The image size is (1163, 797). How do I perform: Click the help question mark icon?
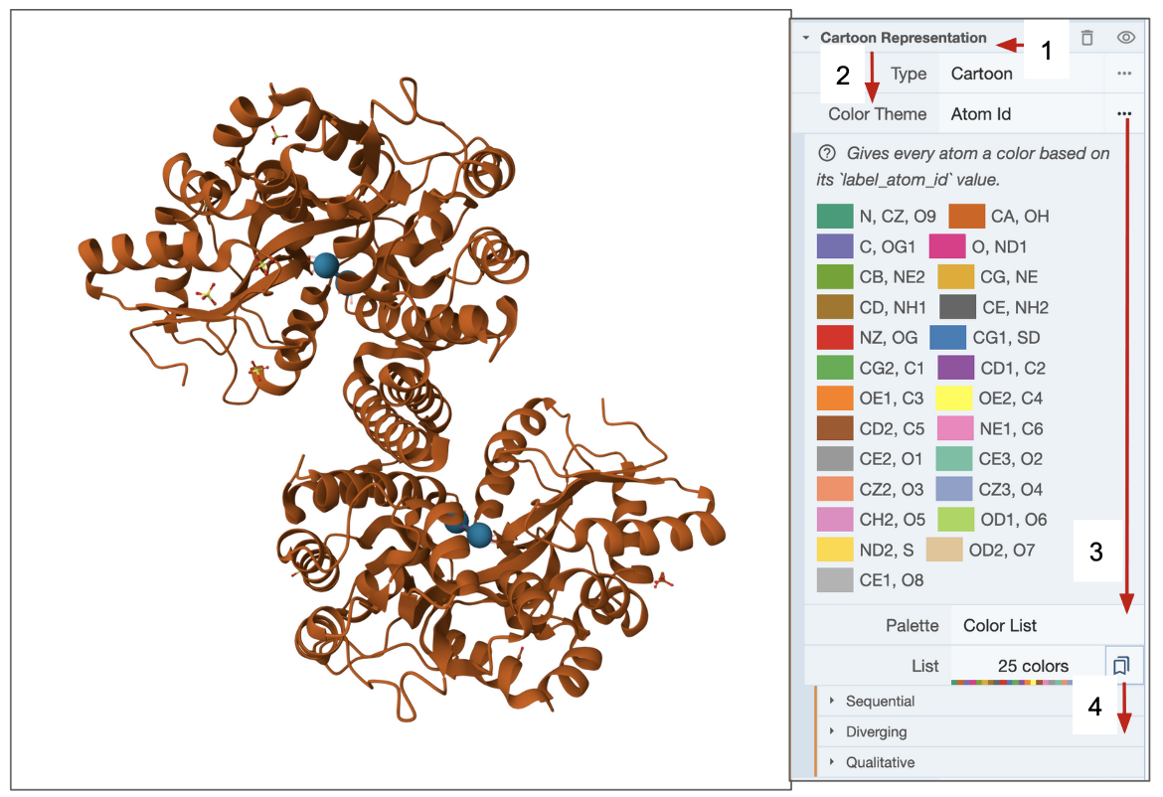click(x=826, y=154)
